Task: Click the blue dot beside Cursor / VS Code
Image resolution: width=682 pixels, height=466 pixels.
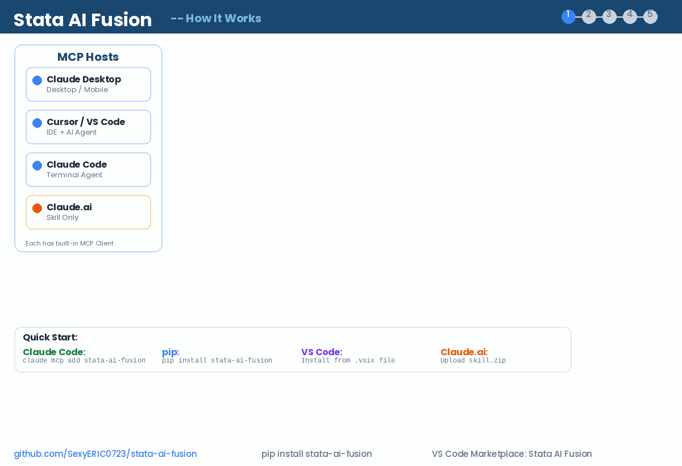Action: [x=37, y=123]
